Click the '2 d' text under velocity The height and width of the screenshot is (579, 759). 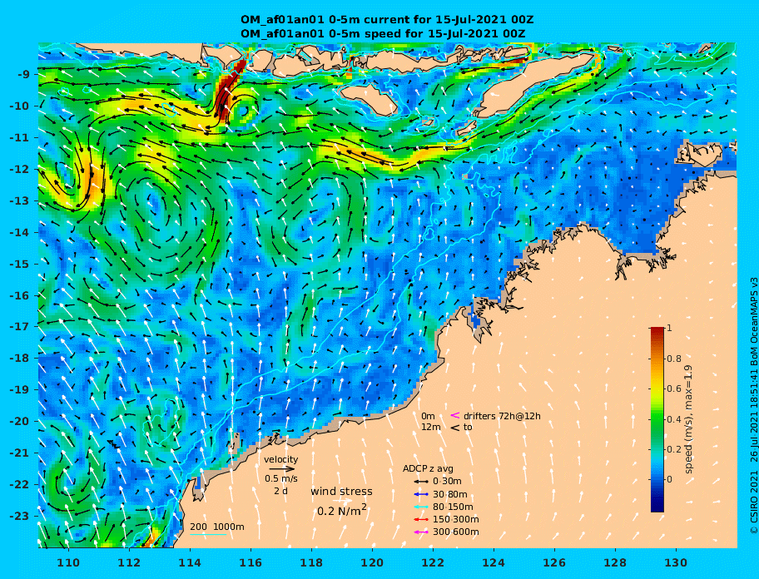(280, 491)
